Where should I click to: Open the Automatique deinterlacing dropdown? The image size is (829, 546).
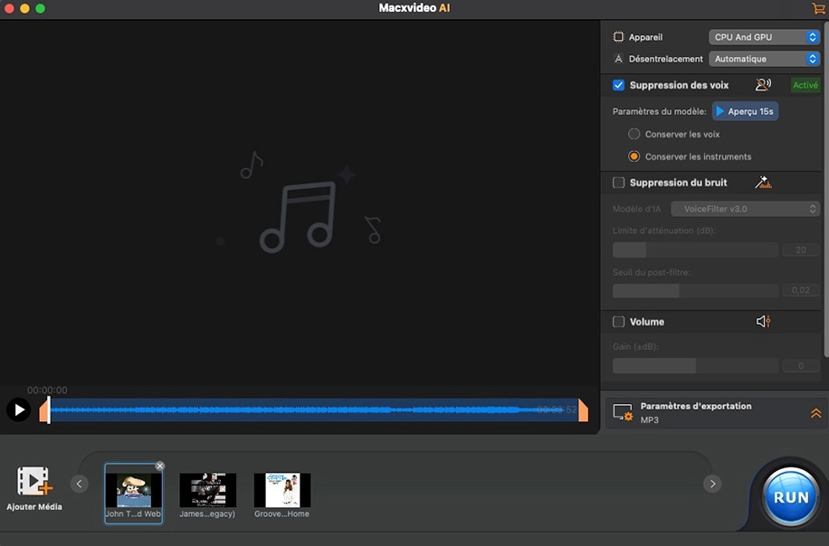(764, 58)
